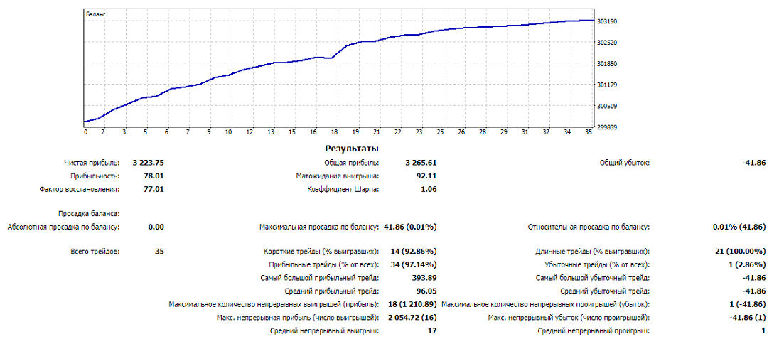The height and width of the screenshot is (339, 784).
Task: Select short trades value 14 (92.86%)
Action: tap(414, 251)
